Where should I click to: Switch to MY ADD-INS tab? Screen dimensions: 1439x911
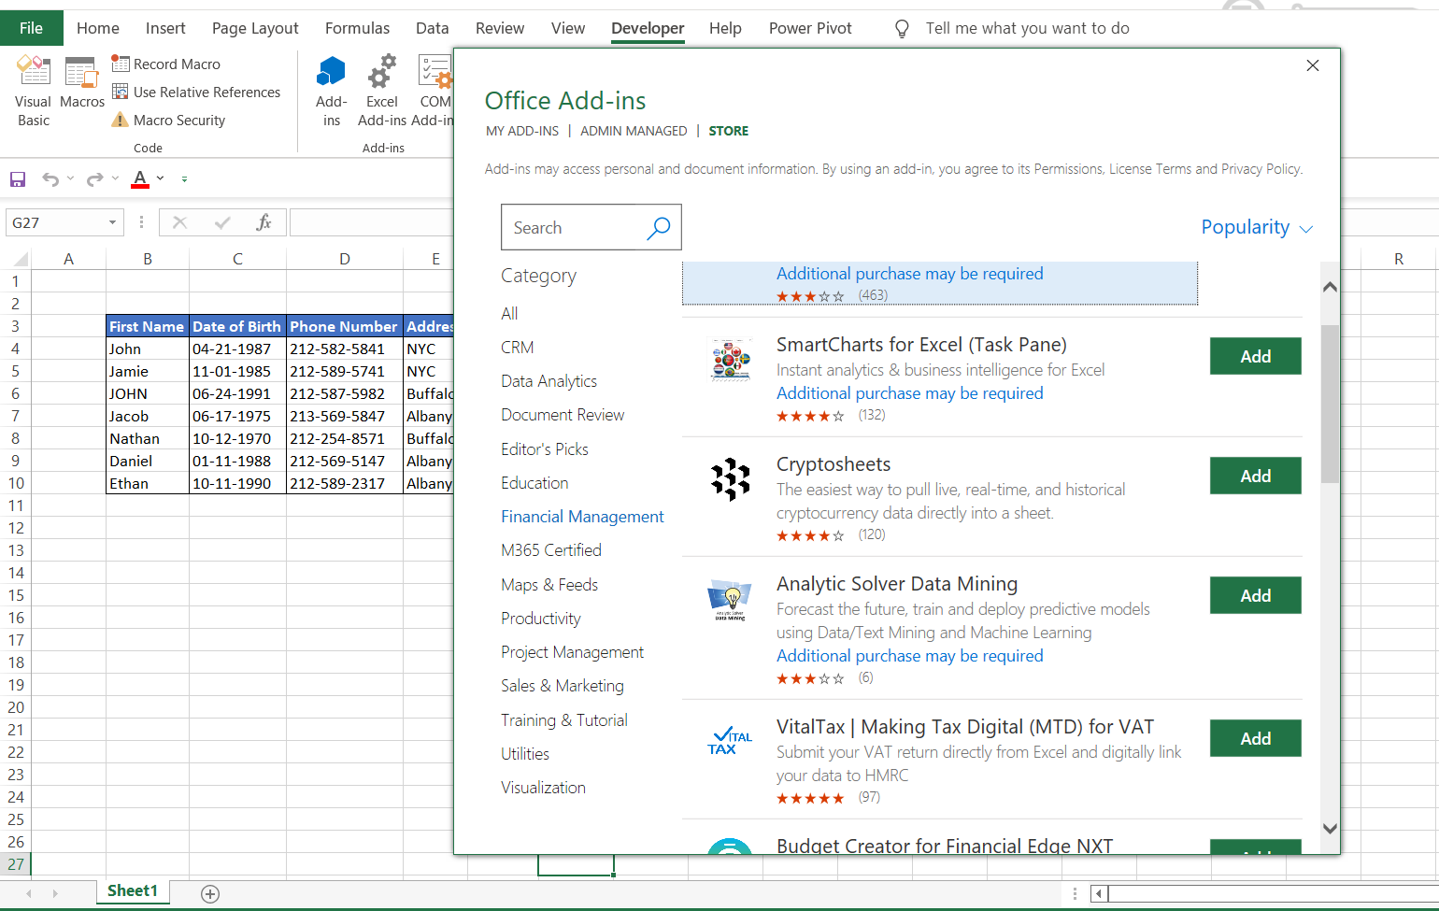coord(521,131)
